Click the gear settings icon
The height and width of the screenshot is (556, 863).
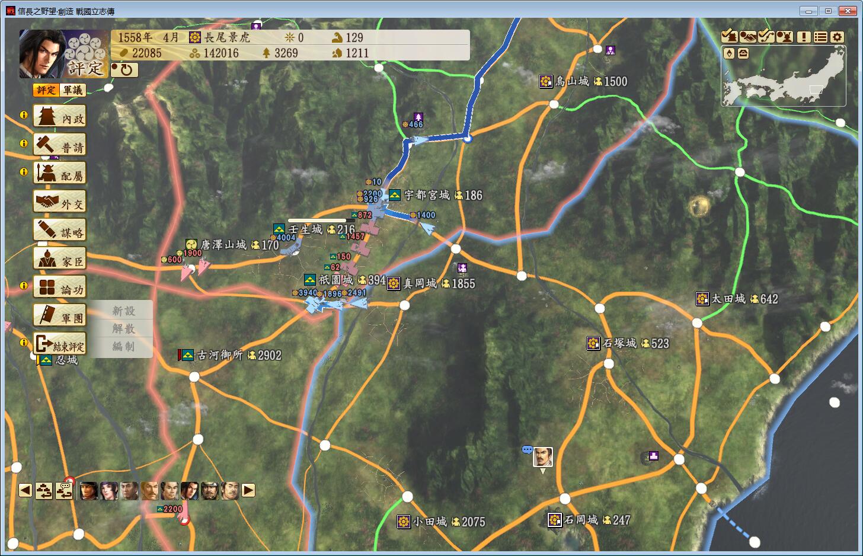coord(837,37)
